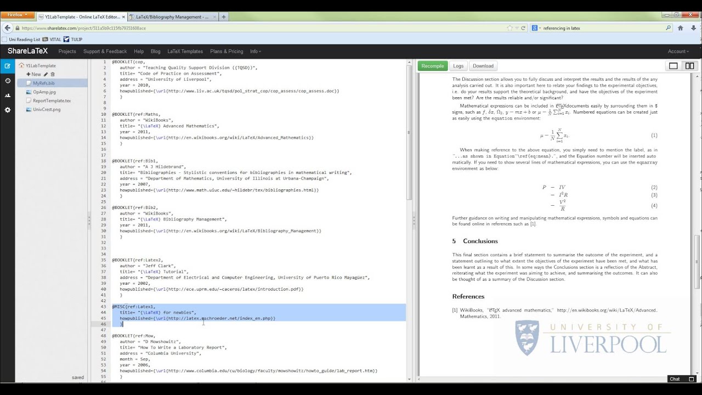Click OpAmp.jpg image file icon
This screenshot has width=702, height=395.
pyautogui.click(x=29, y=92)
